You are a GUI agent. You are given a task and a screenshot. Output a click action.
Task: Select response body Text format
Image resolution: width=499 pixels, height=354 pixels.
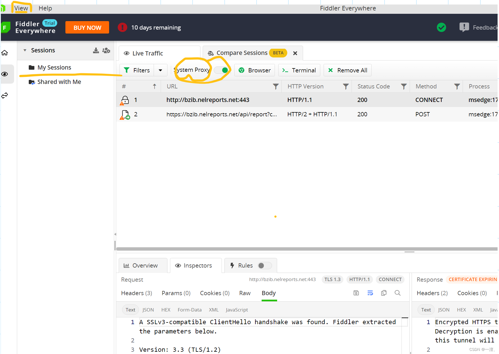tap(426, 310)
